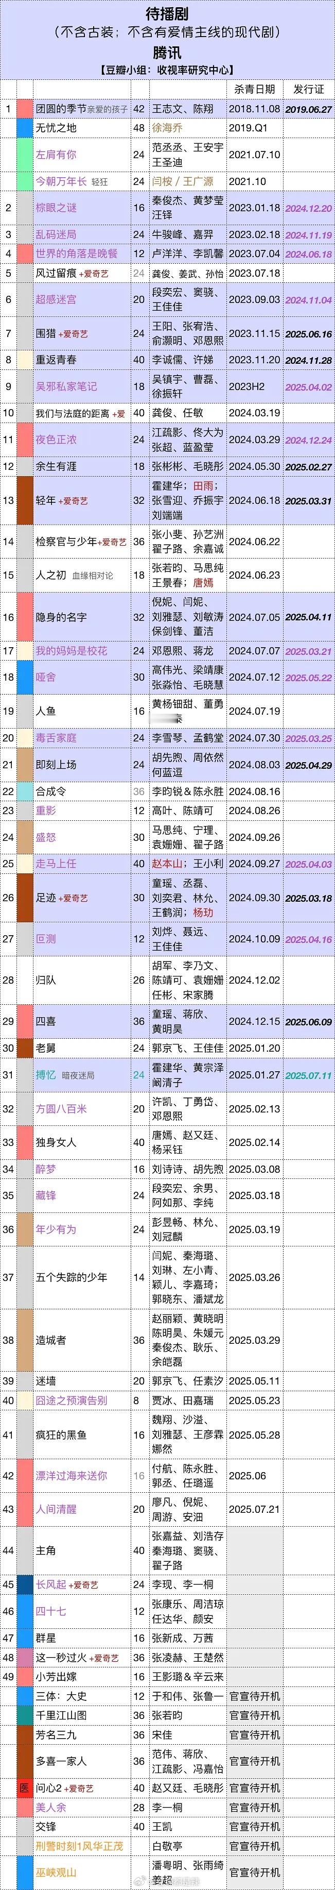Select the drama title 左肩有你
Screen dimensions: 335x1890
(56, 155)
